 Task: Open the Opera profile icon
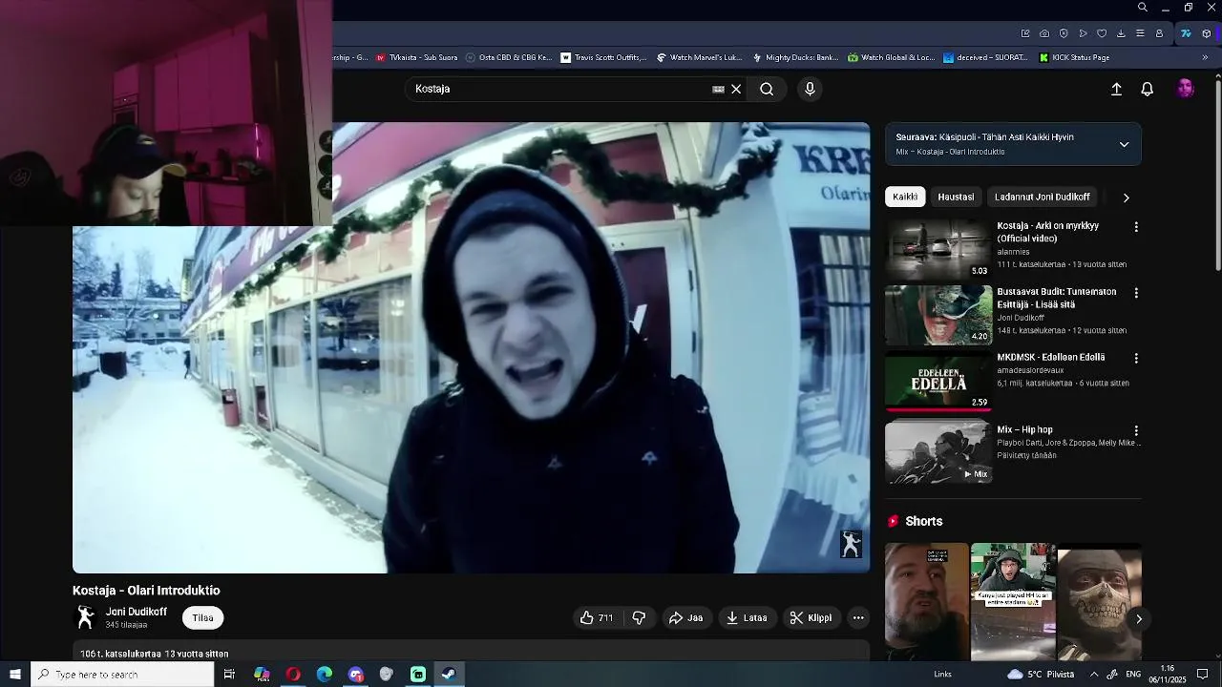[x=1159, y=33]
